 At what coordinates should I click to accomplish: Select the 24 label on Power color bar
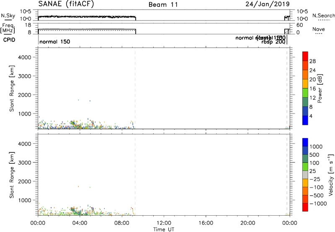[312, 70]
